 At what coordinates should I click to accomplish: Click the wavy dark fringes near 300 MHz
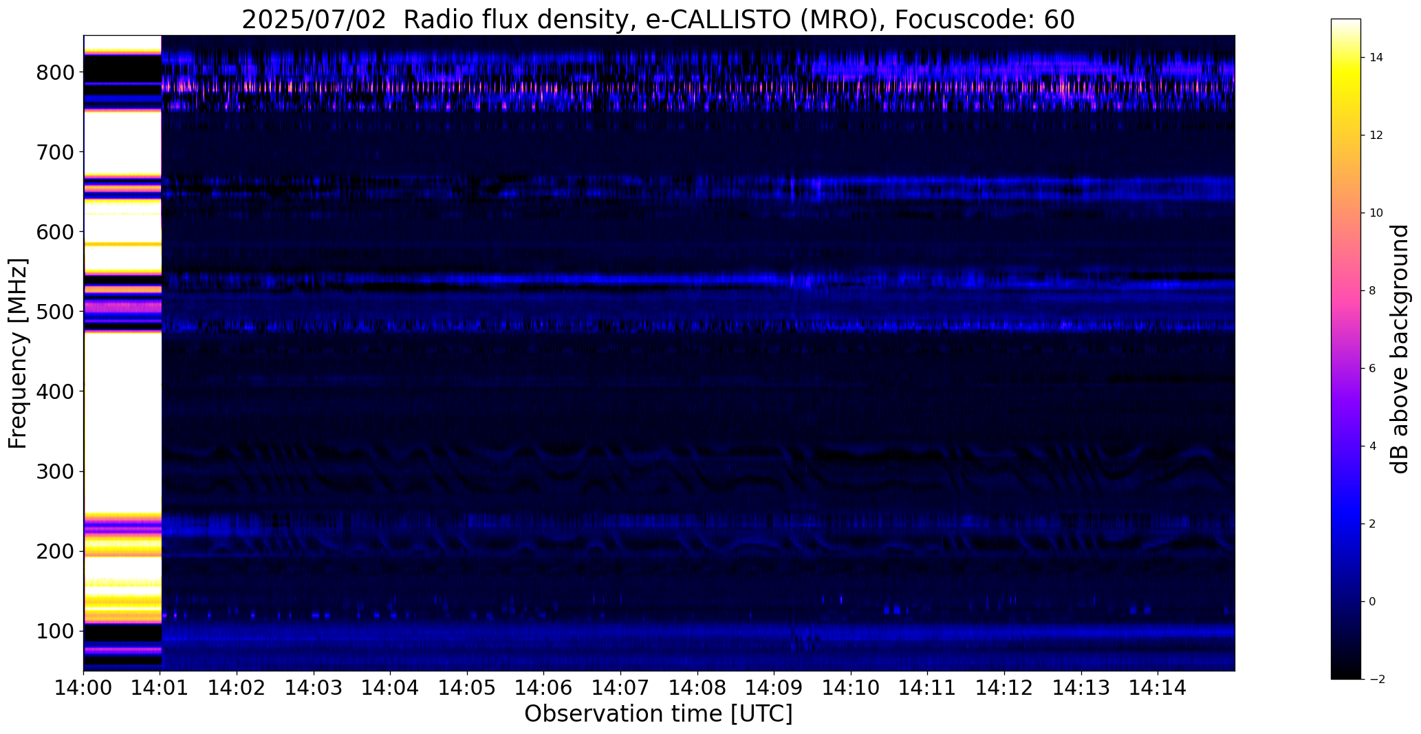click(x=698, y=468)
